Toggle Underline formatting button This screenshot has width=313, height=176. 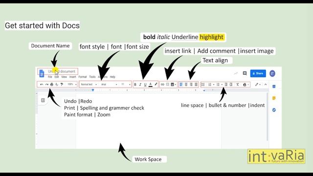pyautogui.click(x=145, y=85)
